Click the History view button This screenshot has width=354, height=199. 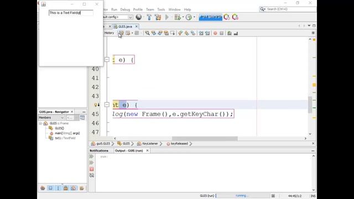110,33
